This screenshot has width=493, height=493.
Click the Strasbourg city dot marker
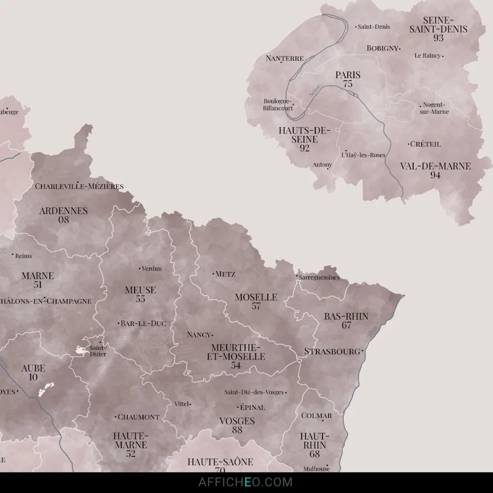(362, 351)
